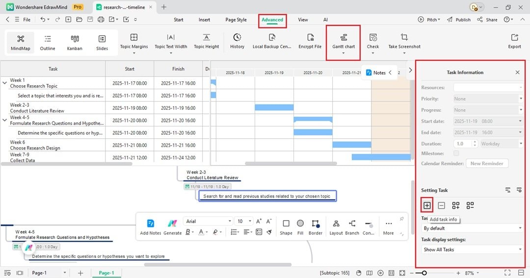The width and height of the screenshot is (530, 278).
Task: Click the Duration stepper arrows
Action: 475,144
